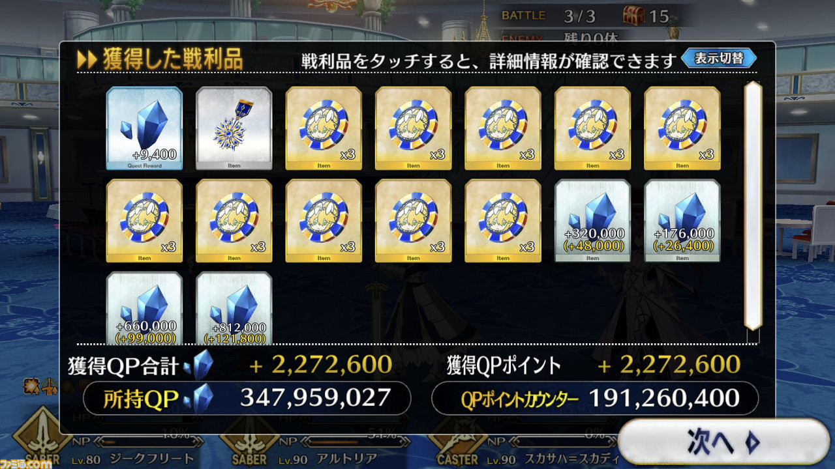Tap the third casino chip in second row
The width and height of the screenshot is (835, 469).
[324, 221]
